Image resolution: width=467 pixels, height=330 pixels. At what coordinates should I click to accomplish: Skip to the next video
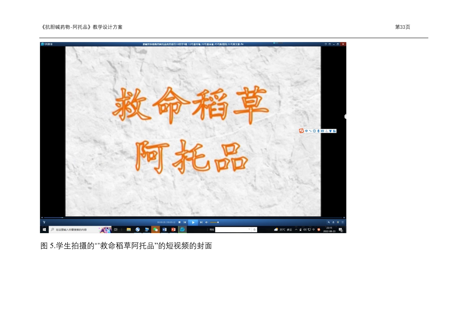pos(201,222)
